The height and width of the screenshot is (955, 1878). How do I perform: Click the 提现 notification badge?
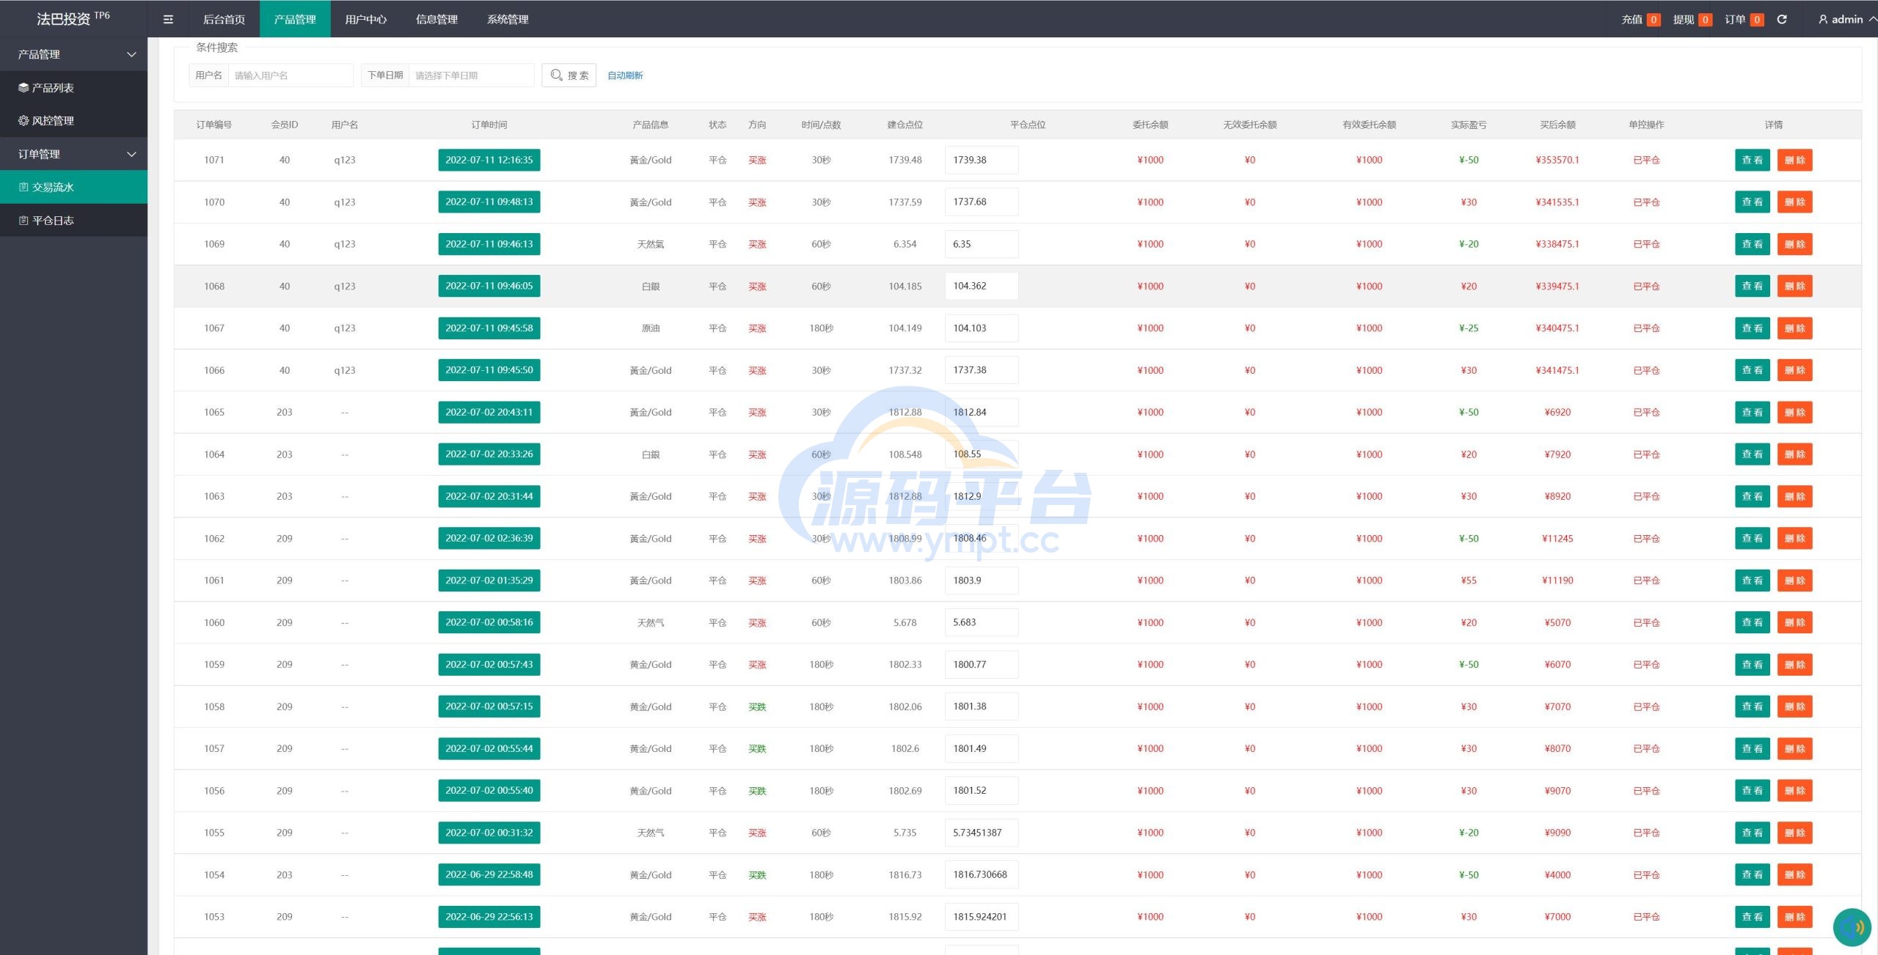(1706, 20)
